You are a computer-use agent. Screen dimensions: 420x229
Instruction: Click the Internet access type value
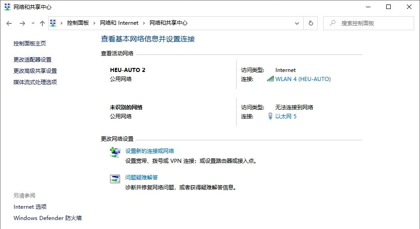click(x=286, y=70)
